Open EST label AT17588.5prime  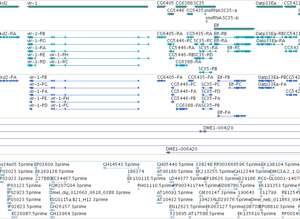206,214
